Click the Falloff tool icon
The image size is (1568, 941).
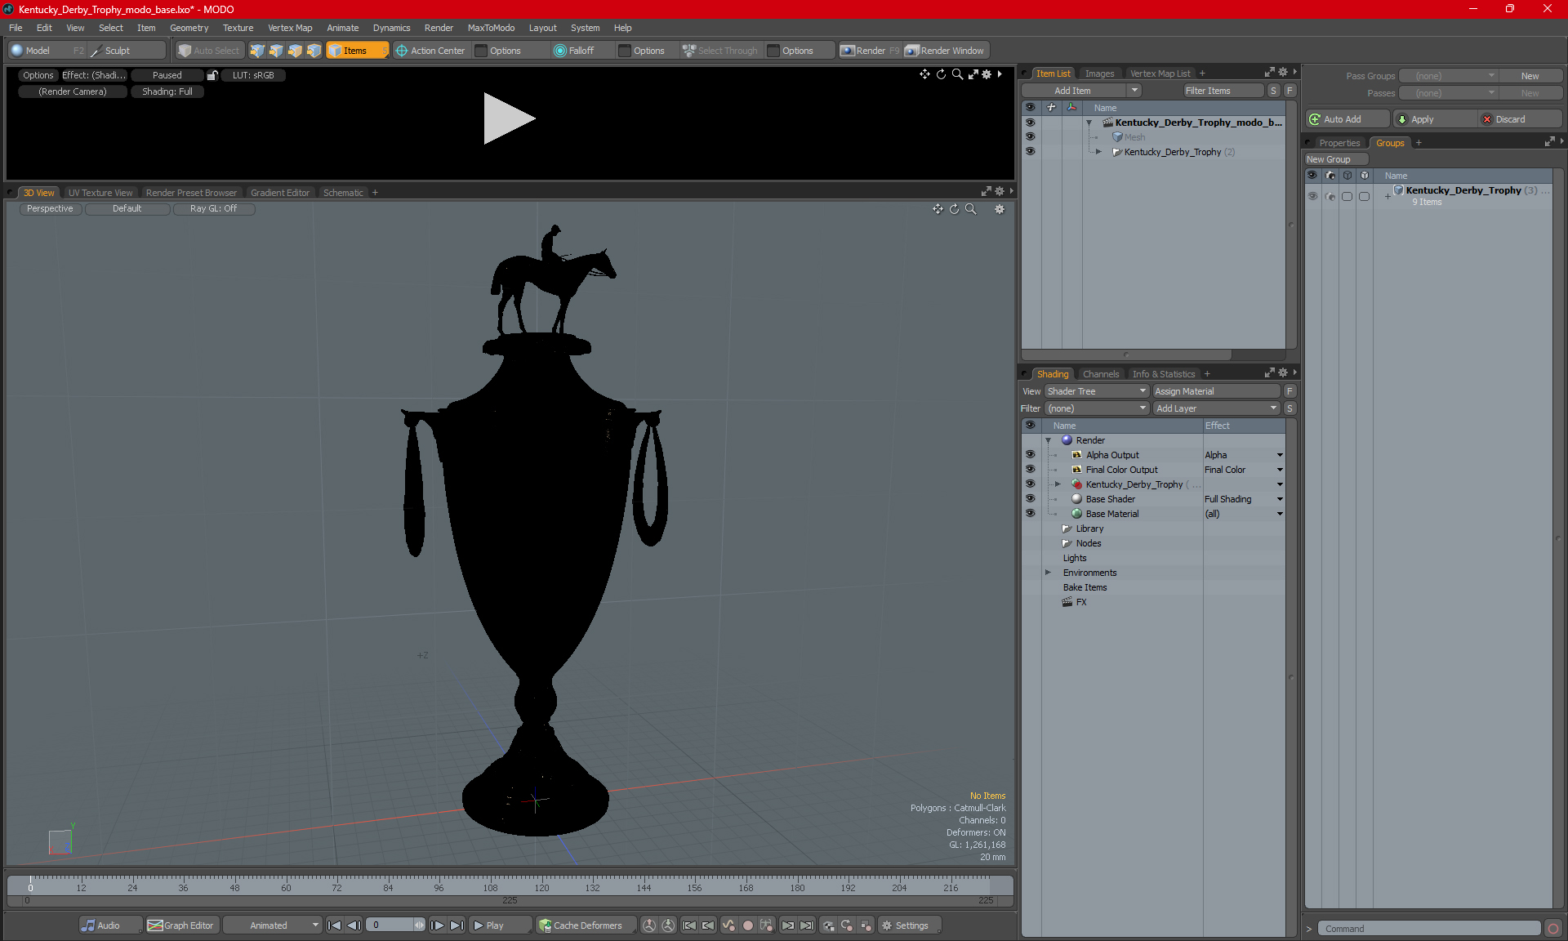click(x=560, y=51)
